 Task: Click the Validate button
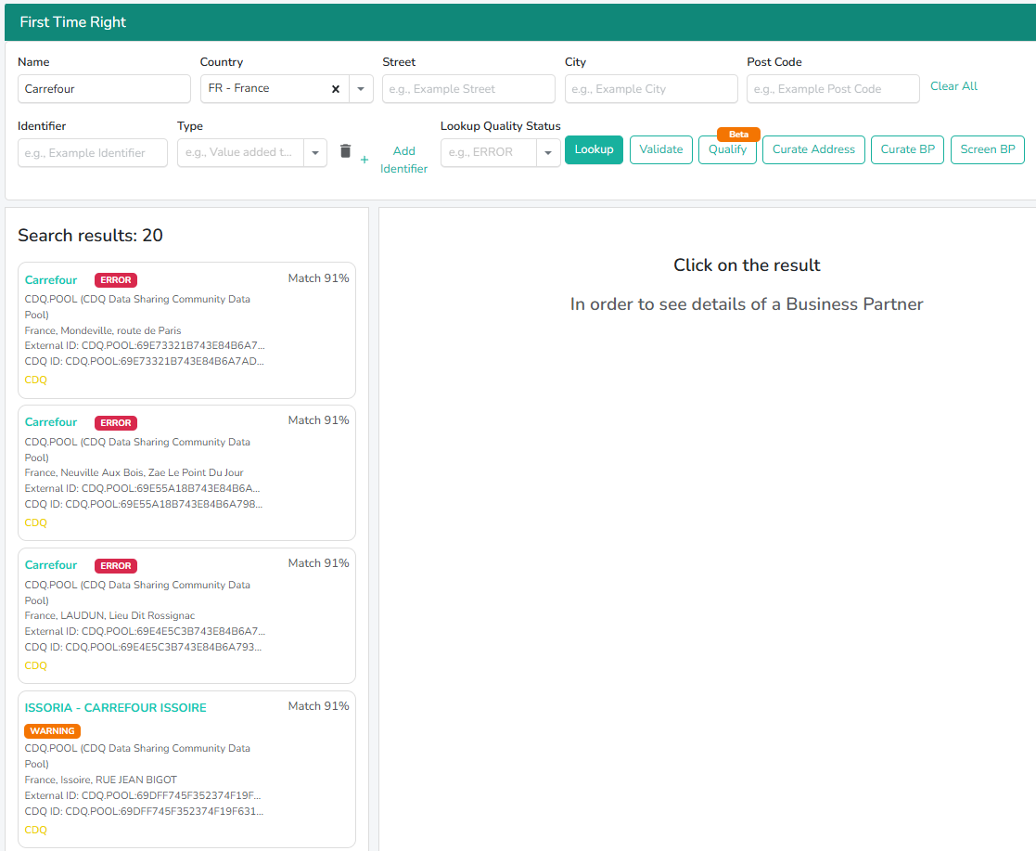pyautogui.click(x=660, y=149)
